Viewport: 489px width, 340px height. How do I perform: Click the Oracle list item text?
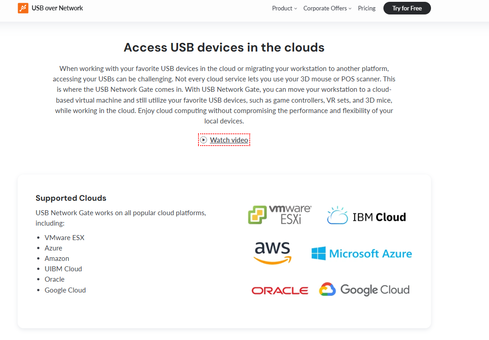(54, 279)
